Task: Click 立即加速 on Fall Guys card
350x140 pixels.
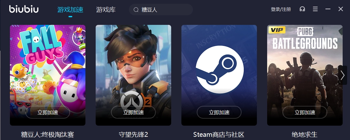Action: [x=48, y=112]
